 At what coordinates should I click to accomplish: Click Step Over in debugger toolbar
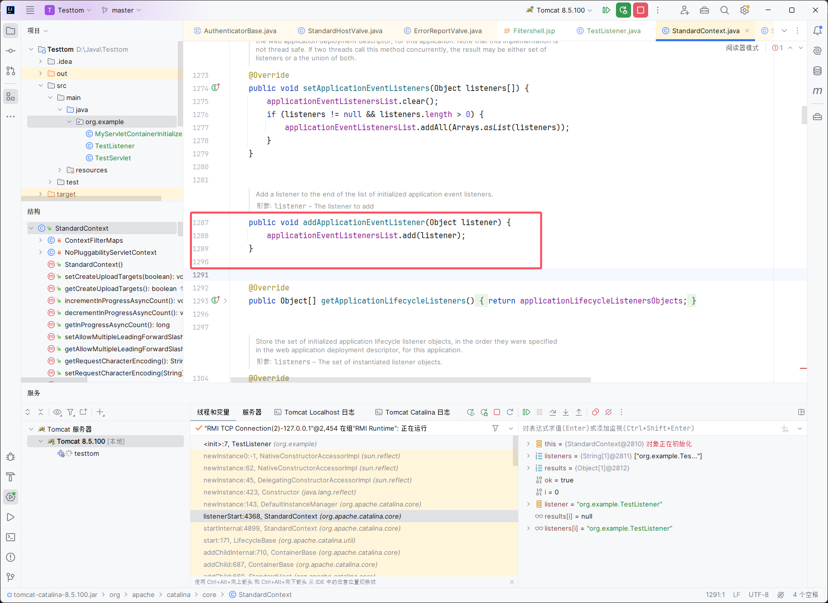tap(553, 412)
